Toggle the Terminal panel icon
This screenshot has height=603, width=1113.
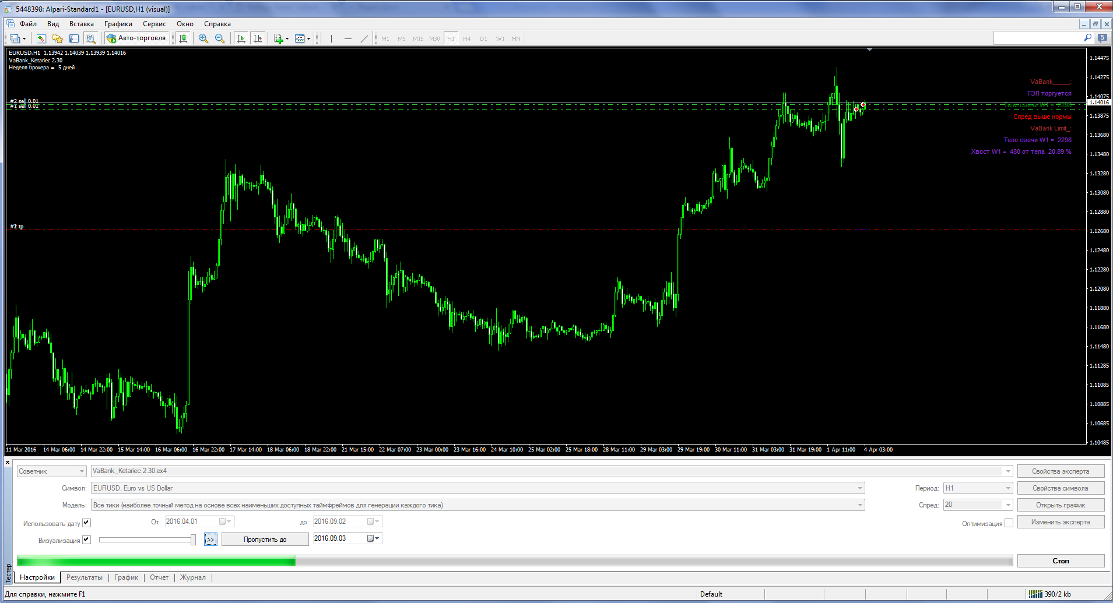pyautogui.click(x=74, y=38)
